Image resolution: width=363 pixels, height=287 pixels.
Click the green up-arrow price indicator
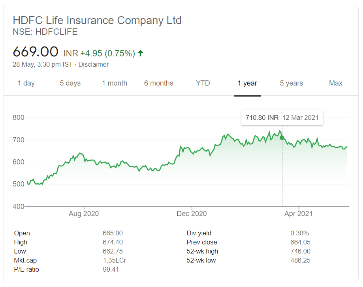[x=141, y=53]
